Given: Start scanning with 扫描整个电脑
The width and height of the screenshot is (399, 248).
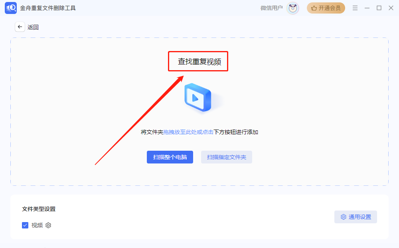Looking at the screenshot, I should click(x=170, y=157).
